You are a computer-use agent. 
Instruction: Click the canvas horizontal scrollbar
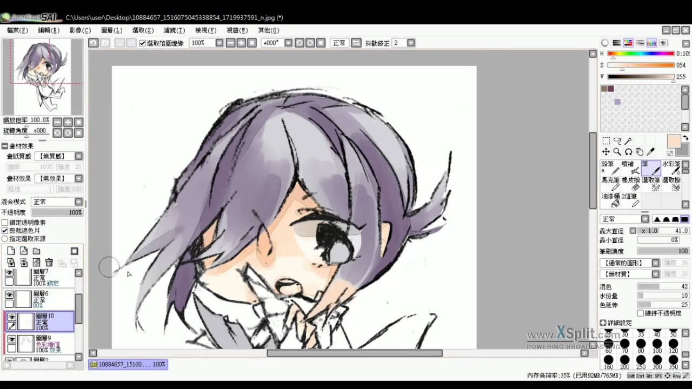pos(354,353)
